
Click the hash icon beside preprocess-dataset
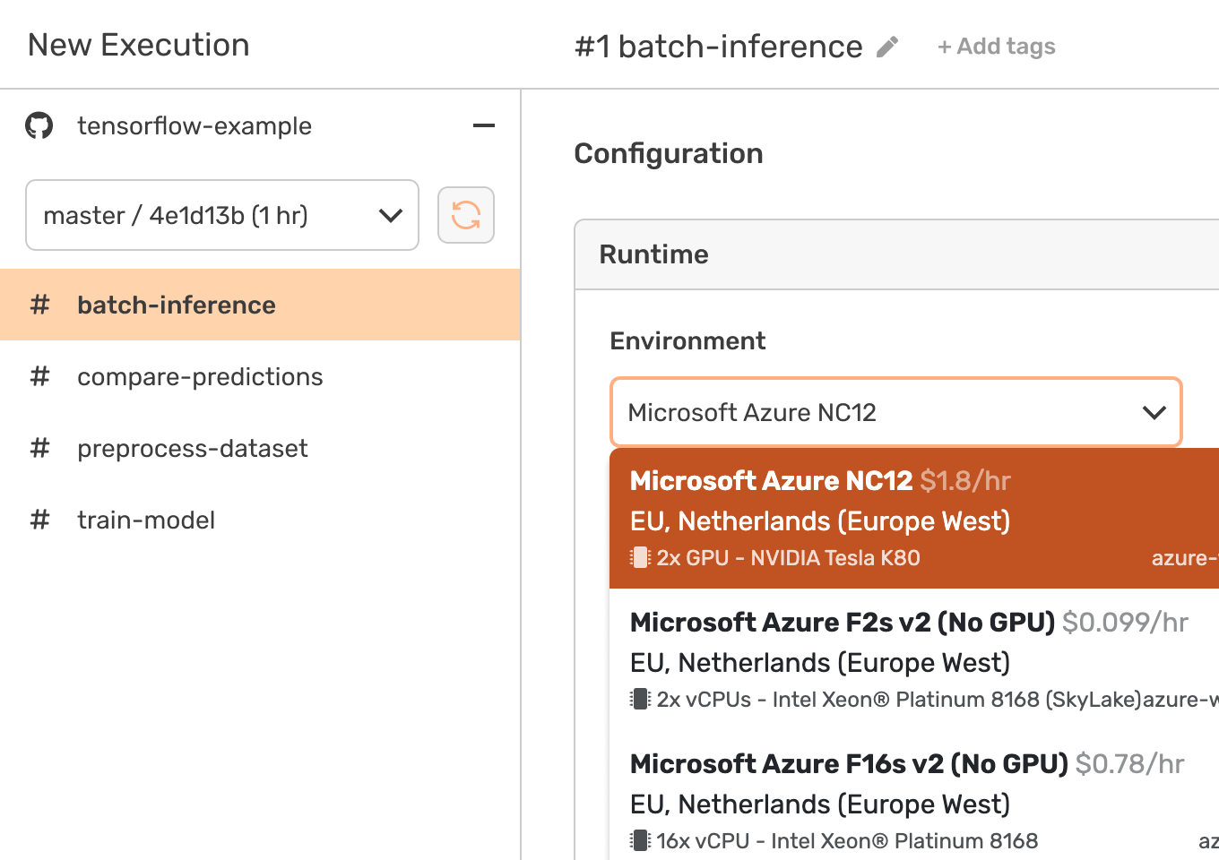pyautogui.click(x=39, y=448)
